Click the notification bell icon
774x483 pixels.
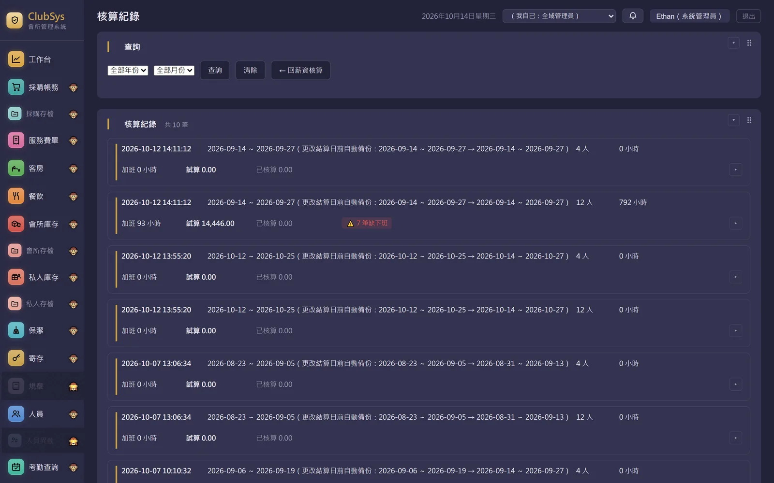pyautogui.click(x=633, y=16)
